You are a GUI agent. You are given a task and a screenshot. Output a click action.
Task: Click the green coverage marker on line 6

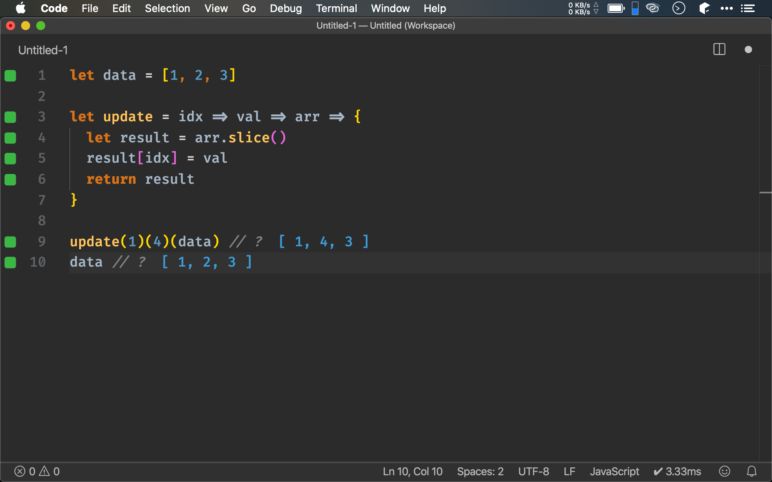point(10,180)
